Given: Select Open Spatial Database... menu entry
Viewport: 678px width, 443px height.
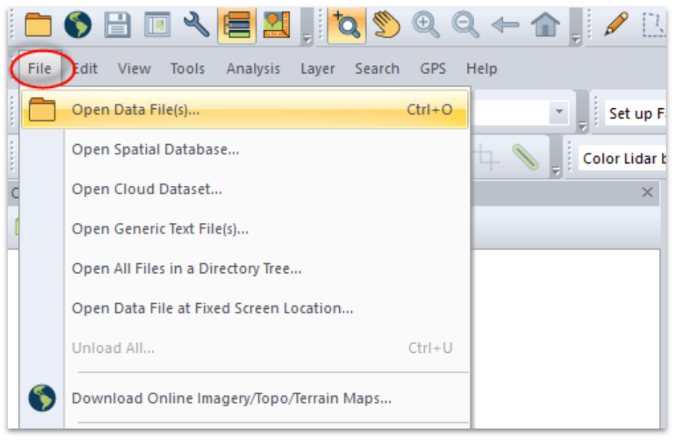Looking at the screenshot, I should (x=155, y=150).
